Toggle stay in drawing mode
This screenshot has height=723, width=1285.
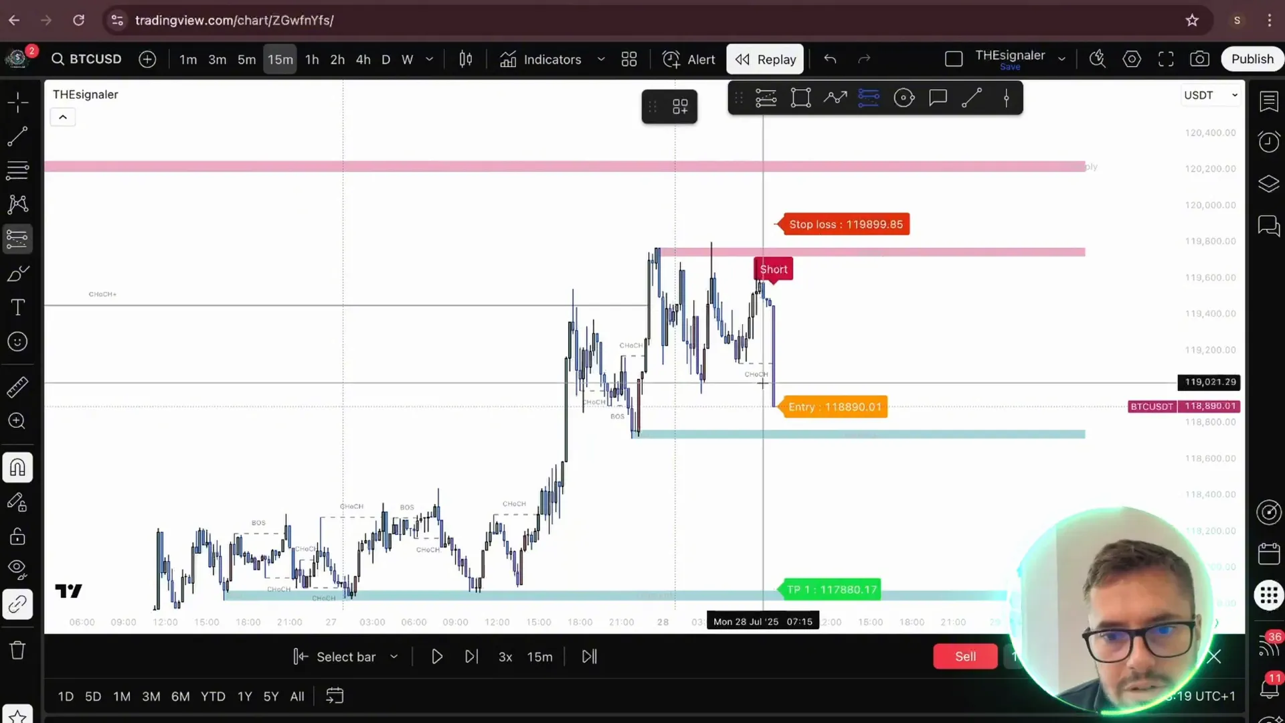pos(17,502)
